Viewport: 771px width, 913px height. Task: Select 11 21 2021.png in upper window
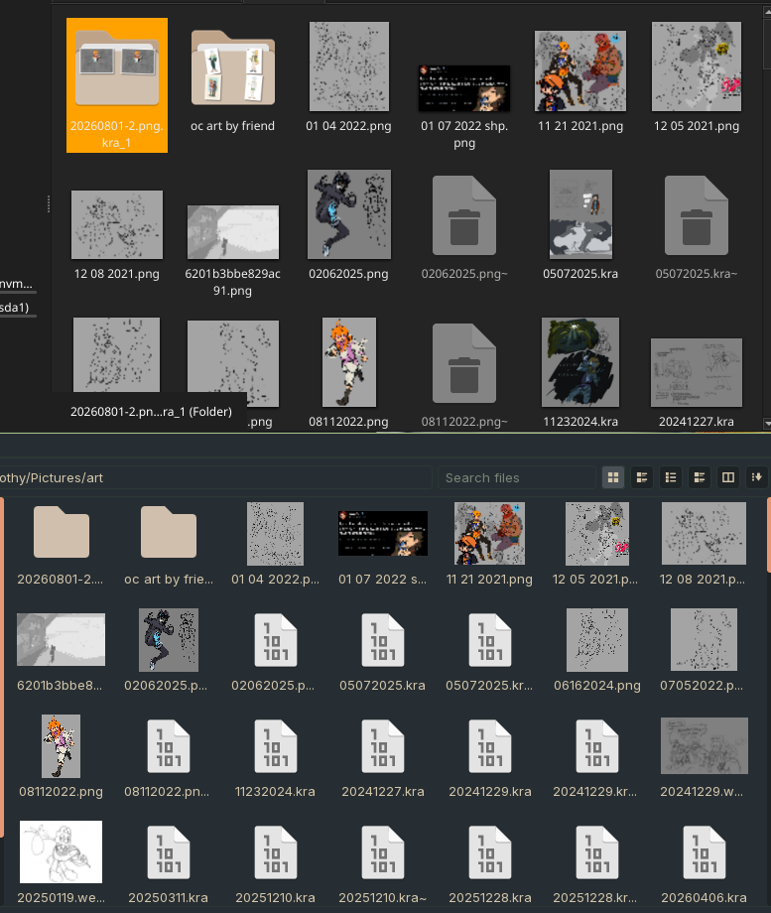tap(580, 71)
